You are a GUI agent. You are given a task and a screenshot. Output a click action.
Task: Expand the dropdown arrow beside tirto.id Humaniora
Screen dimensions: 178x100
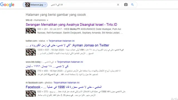pyautogui.click(x=48, y=20)
